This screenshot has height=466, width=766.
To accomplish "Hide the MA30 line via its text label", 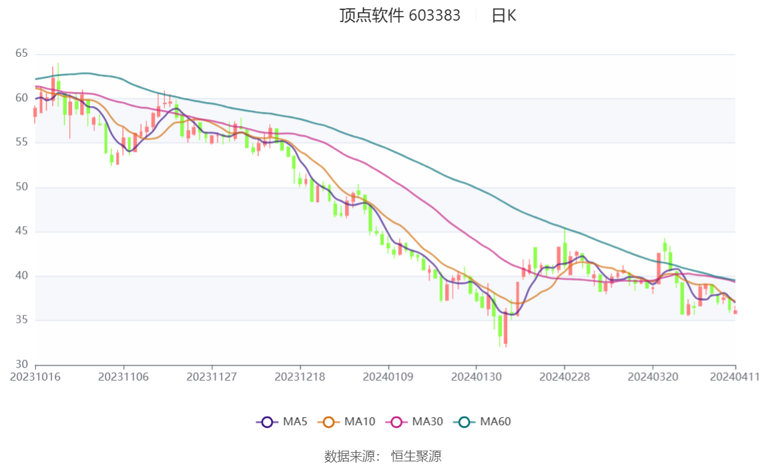I will (427, 421).
